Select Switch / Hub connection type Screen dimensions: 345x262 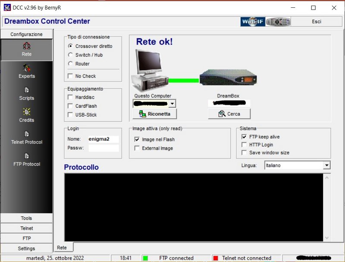70,55
